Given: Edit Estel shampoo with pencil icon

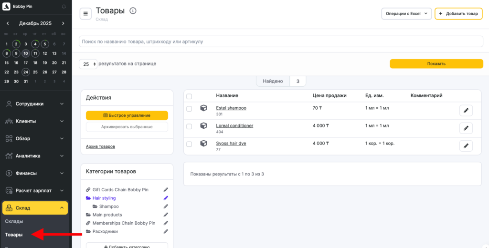Looking at the screenshot, I should click(466, 111).
